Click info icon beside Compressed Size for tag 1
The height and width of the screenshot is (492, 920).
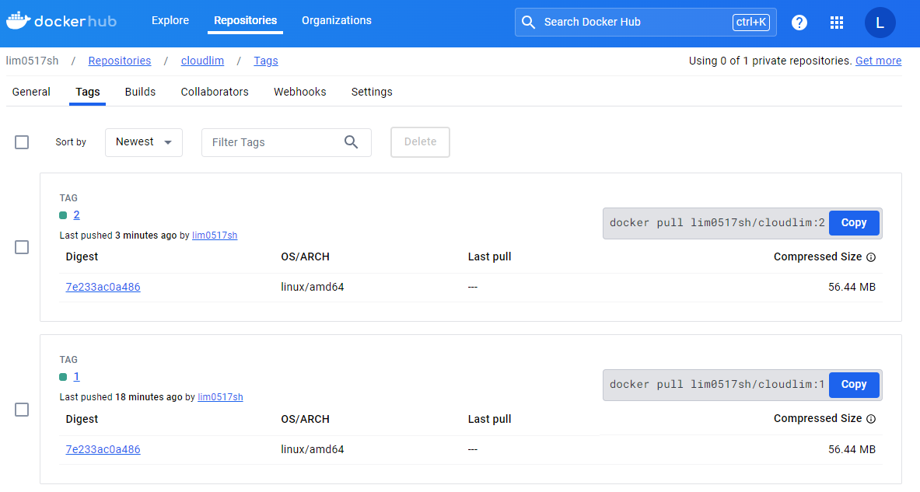[871, 419]
